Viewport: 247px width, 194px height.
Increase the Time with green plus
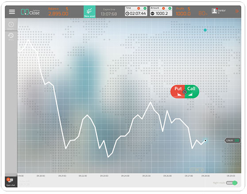tap(145, 8)
